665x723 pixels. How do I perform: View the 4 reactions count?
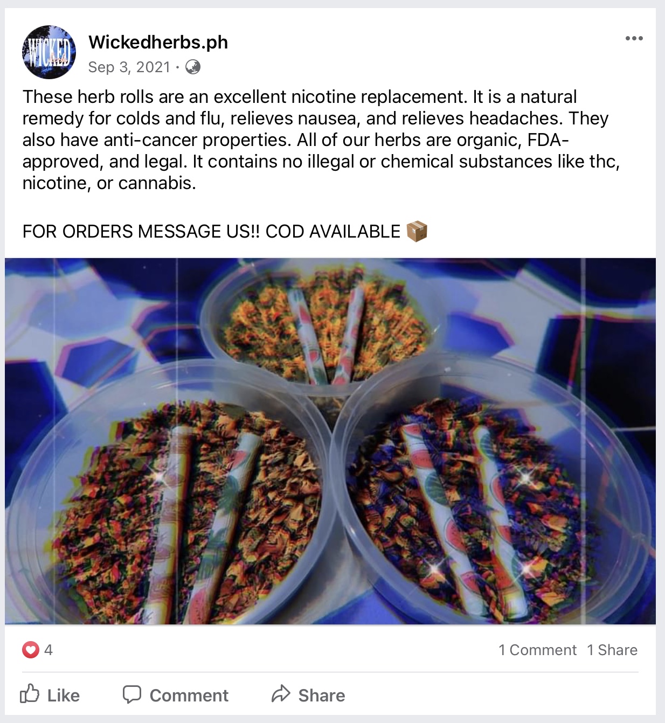[x=49, y=650]
